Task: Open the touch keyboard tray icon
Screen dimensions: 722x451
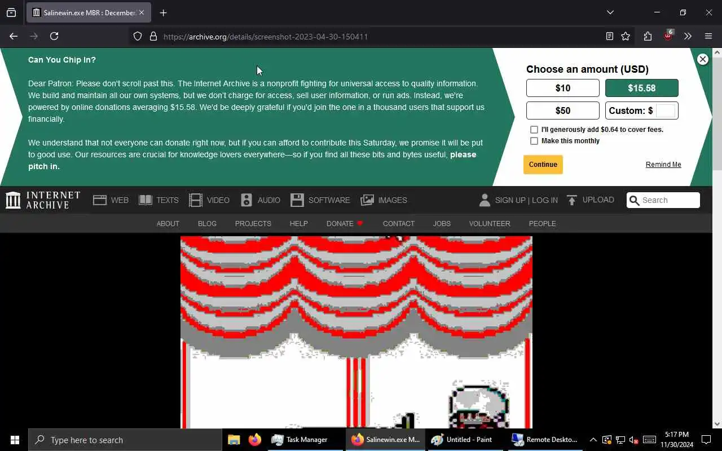Action: point(649,440)
